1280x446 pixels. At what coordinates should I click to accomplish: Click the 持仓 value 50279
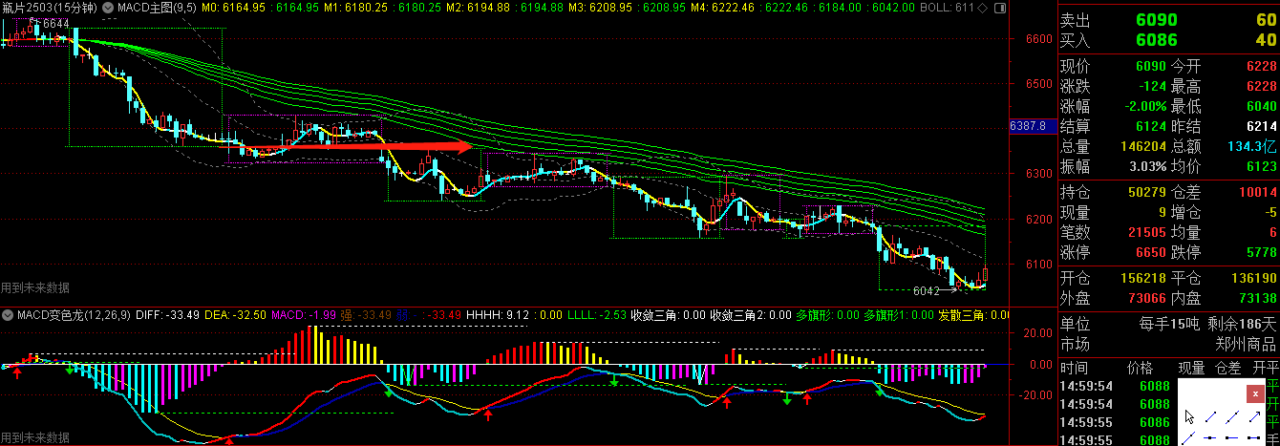pyautogui.click(x=1148, y=192)
